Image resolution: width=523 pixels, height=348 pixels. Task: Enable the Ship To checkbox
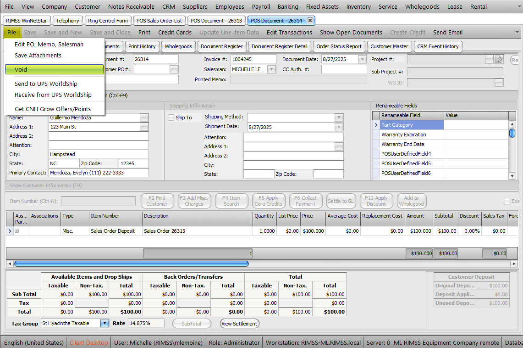171,118
